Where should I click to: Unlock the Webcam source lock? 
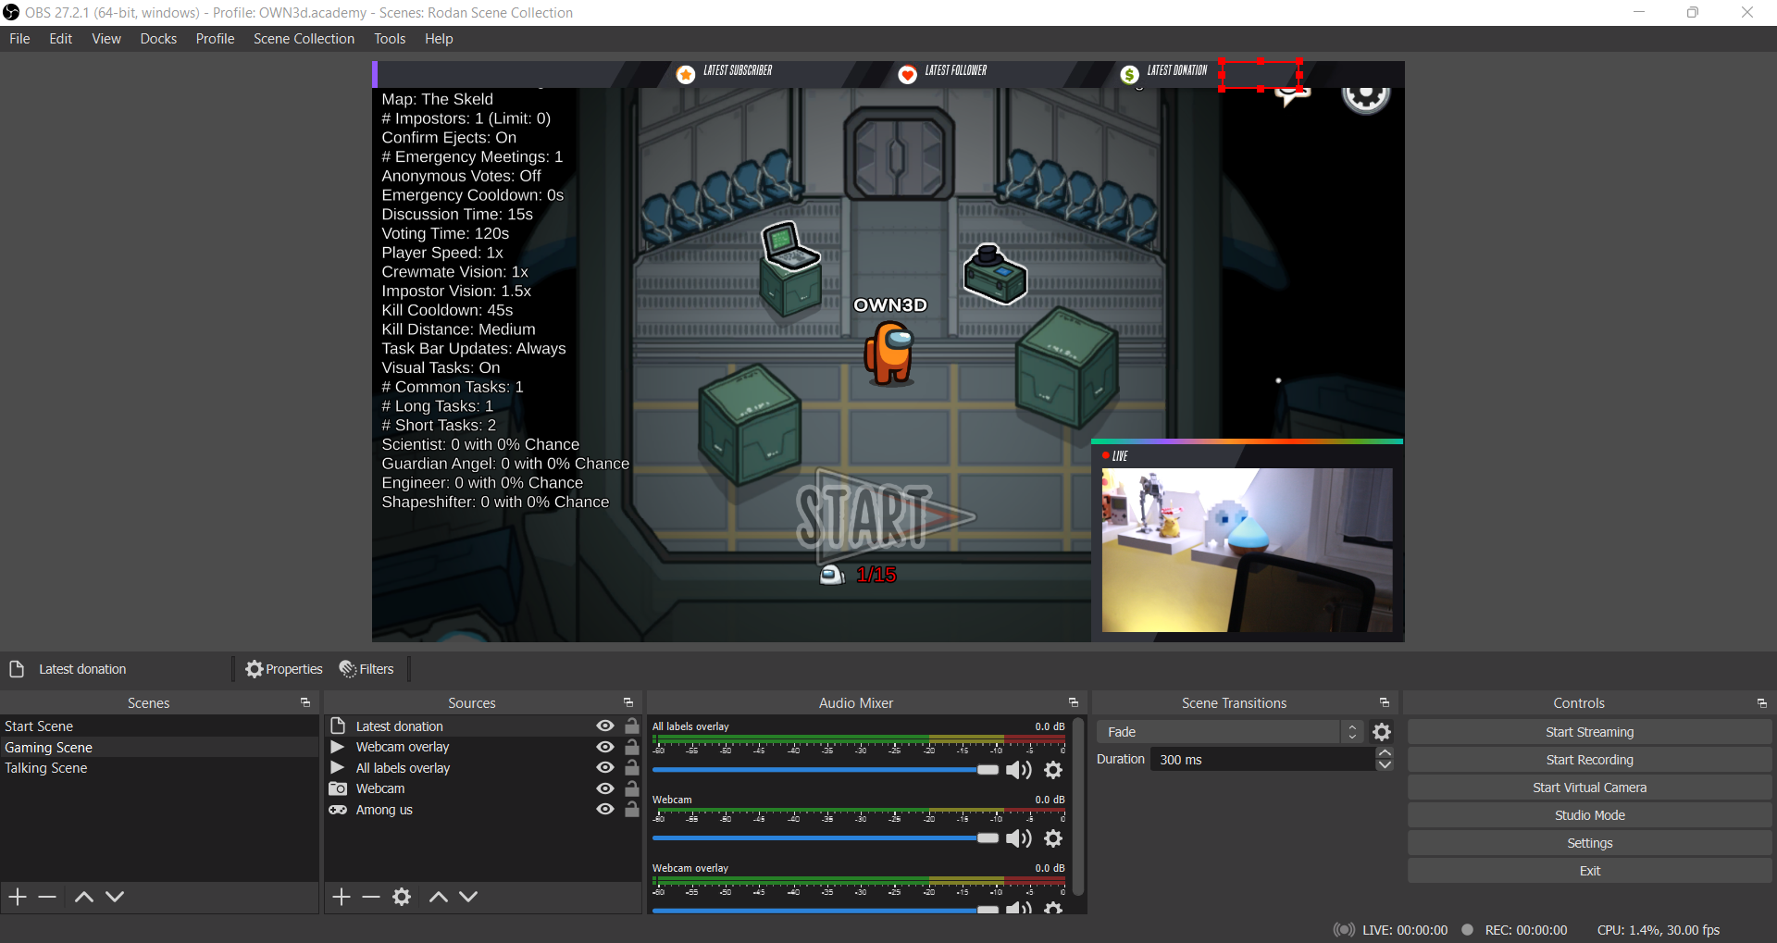click(632, 788)
